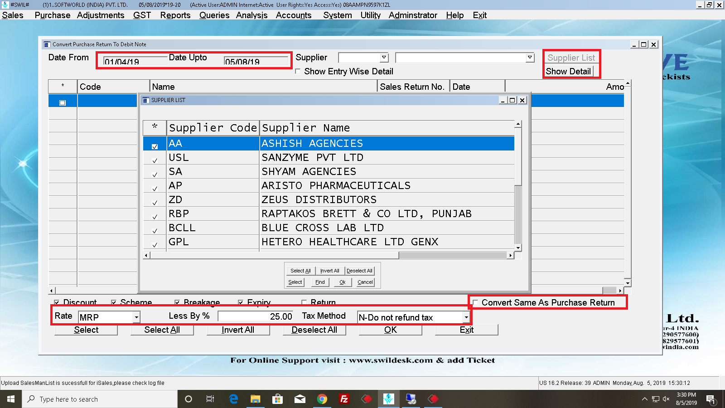Select HETERO HEALTHCARE LTD GENX row
This screenshot has height=408, width=725.
329,242
